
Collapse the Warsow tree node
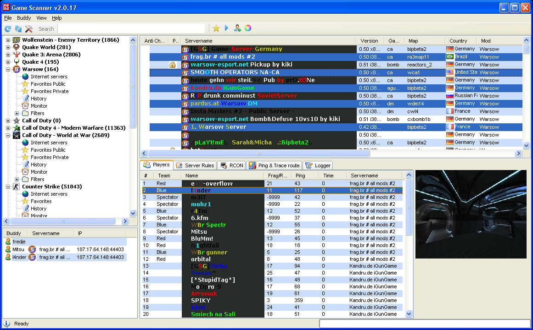[x=8, y=69]
